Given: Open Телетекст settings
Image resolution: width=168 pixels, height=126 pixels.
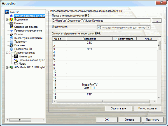Looking at the screenshot, I should click(20, 42).
